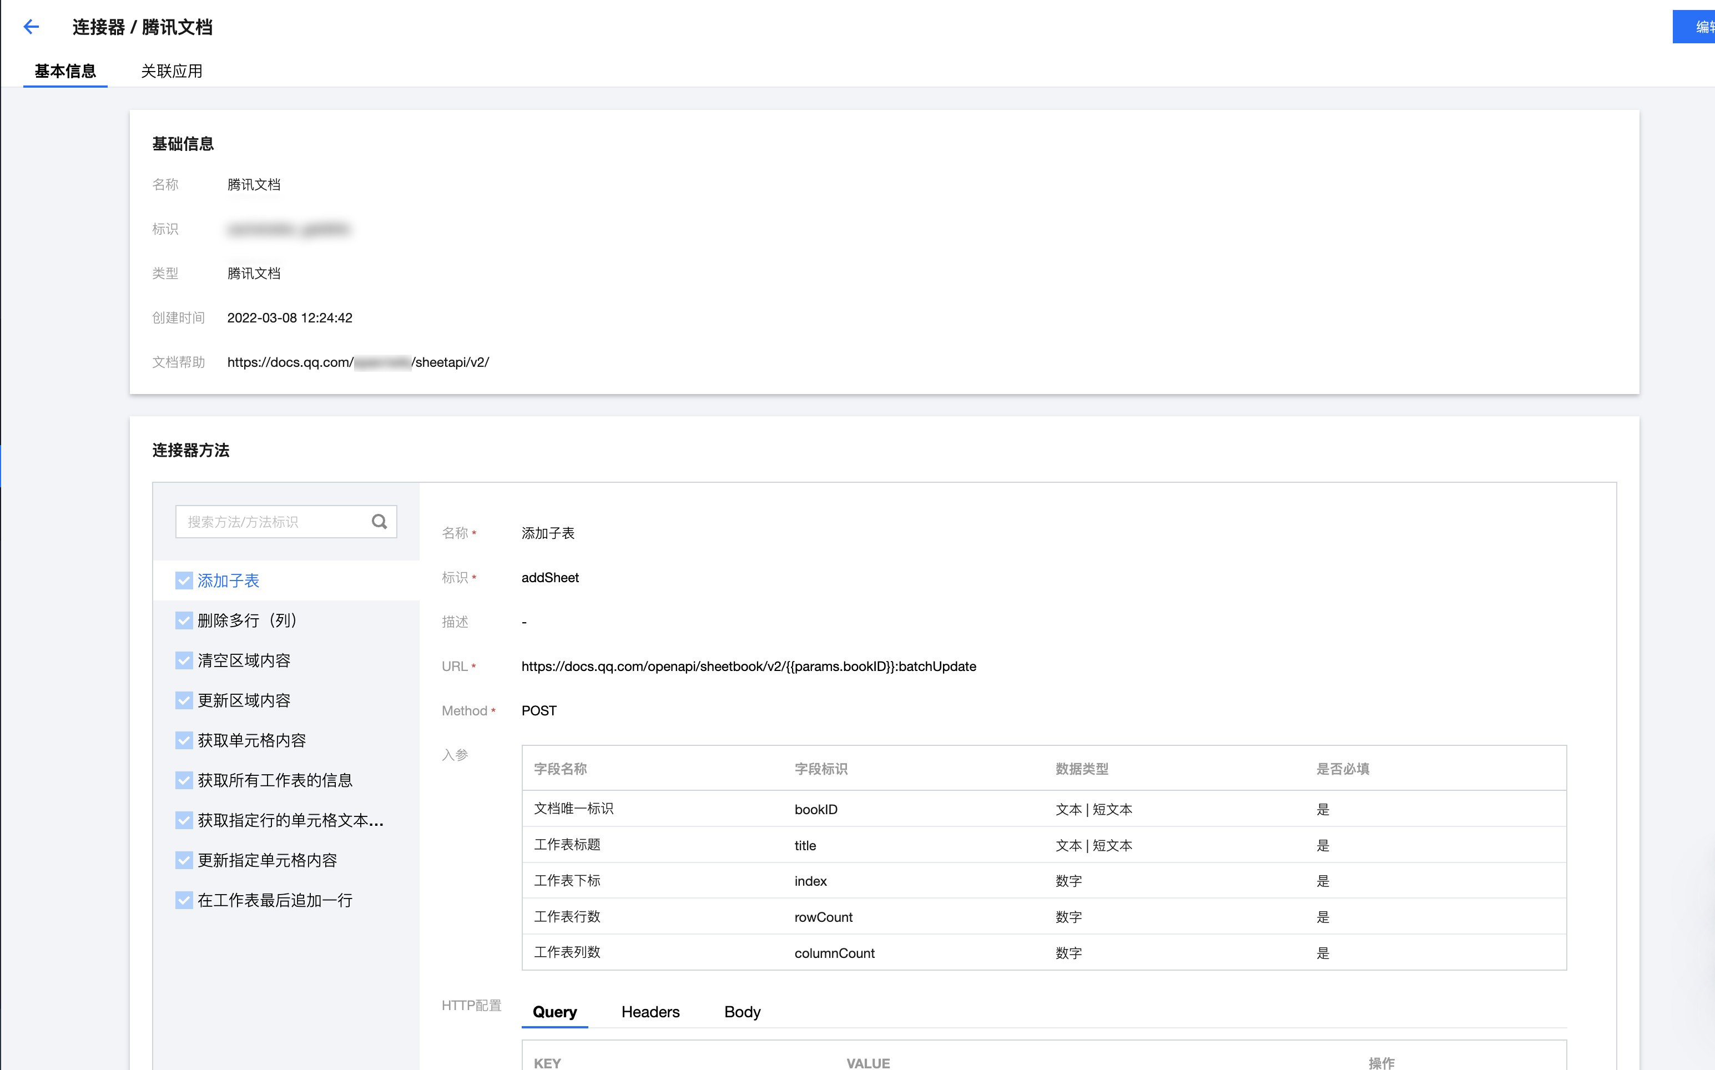Toggle the 在工作表最后追加一行 checkbox
Image resolution: width=1715 pixels, height=1070 pixels.
[184, 900]
